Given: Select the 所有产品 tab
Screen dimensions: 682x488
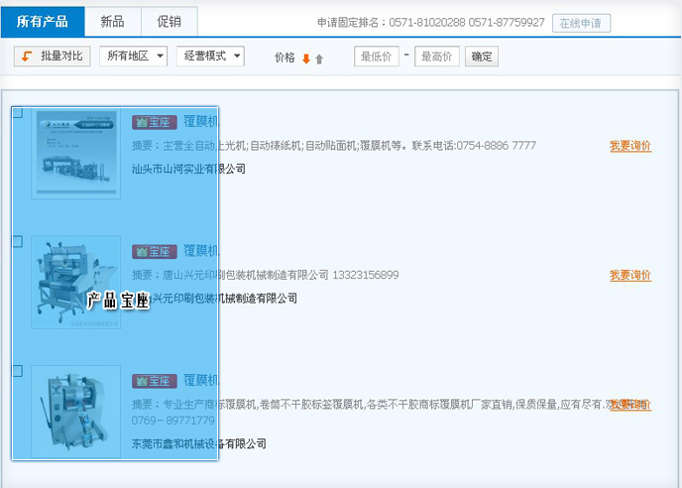Looking at the screenshot, I should coord(43,22).
